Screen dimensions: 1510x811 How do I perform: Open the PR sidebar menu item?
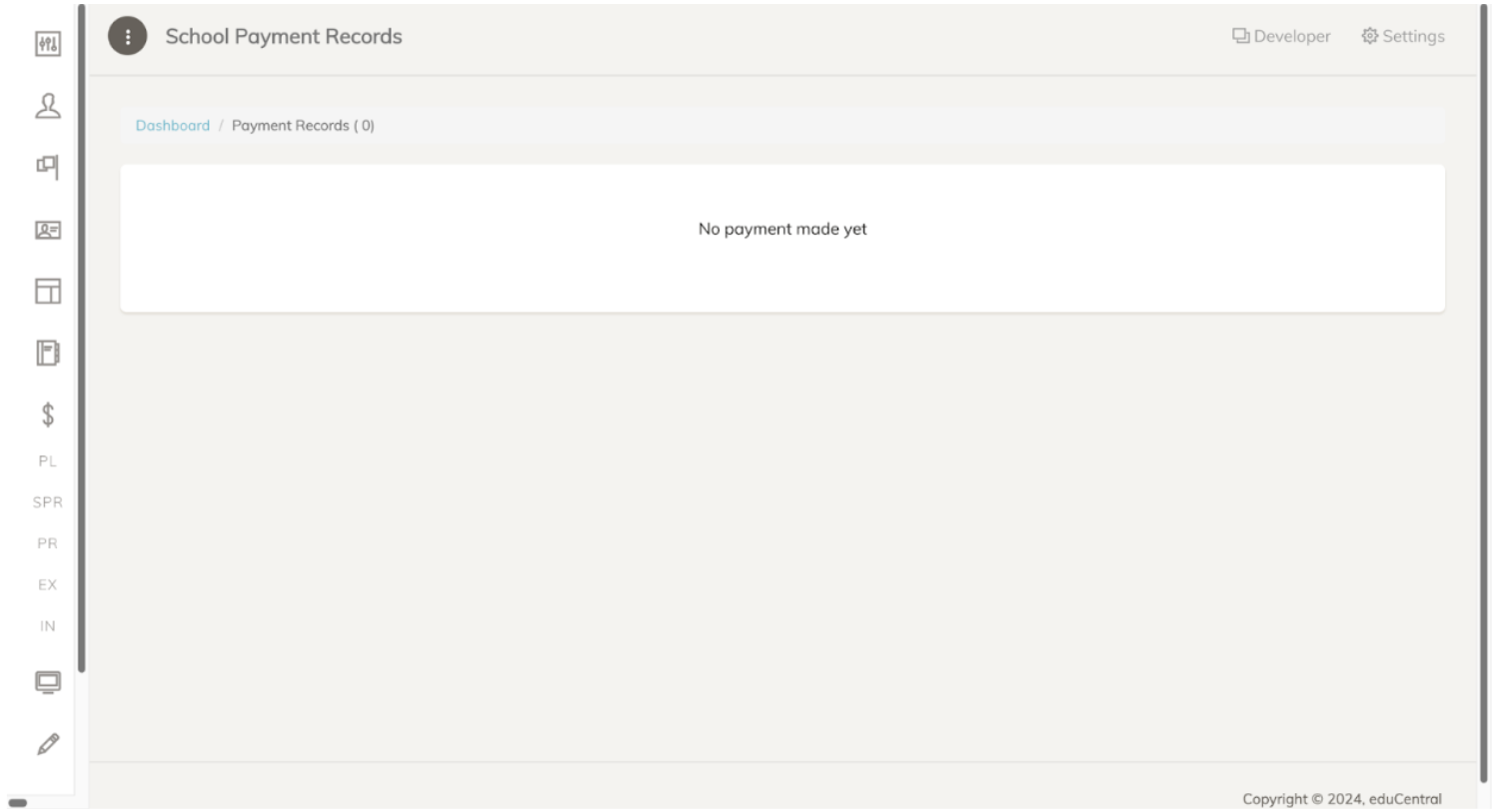pos(47,544)
